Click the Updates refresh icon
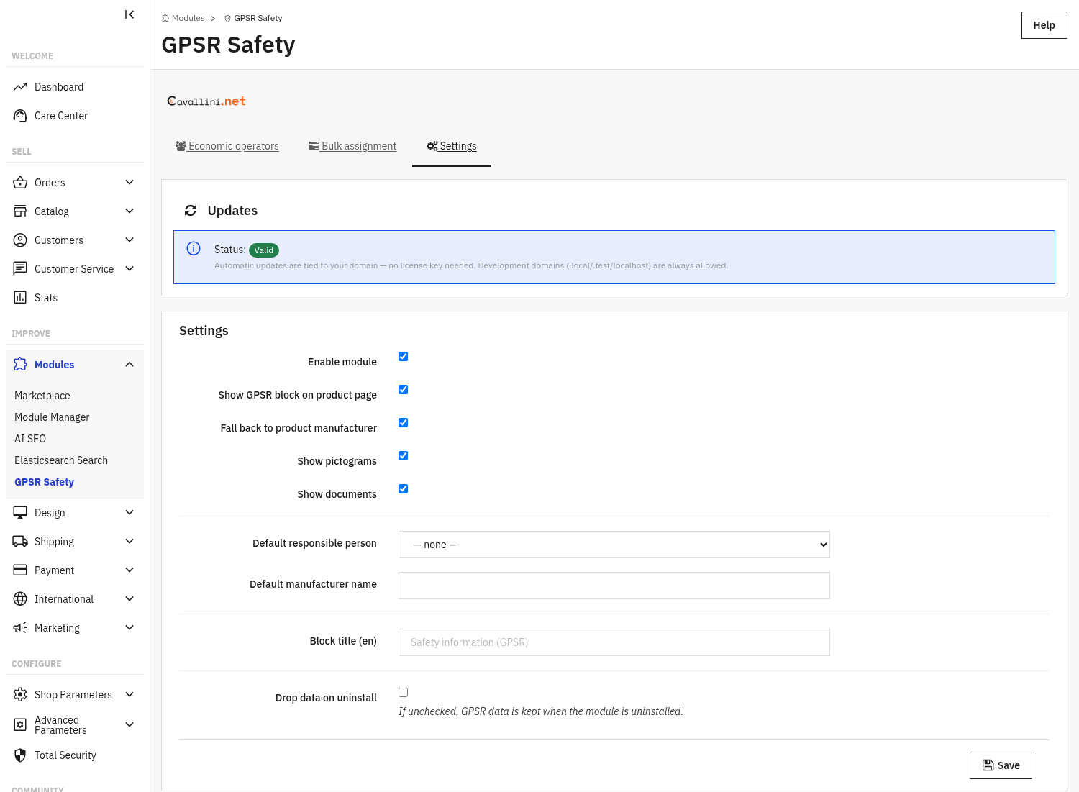 click(x=191, y=211)
